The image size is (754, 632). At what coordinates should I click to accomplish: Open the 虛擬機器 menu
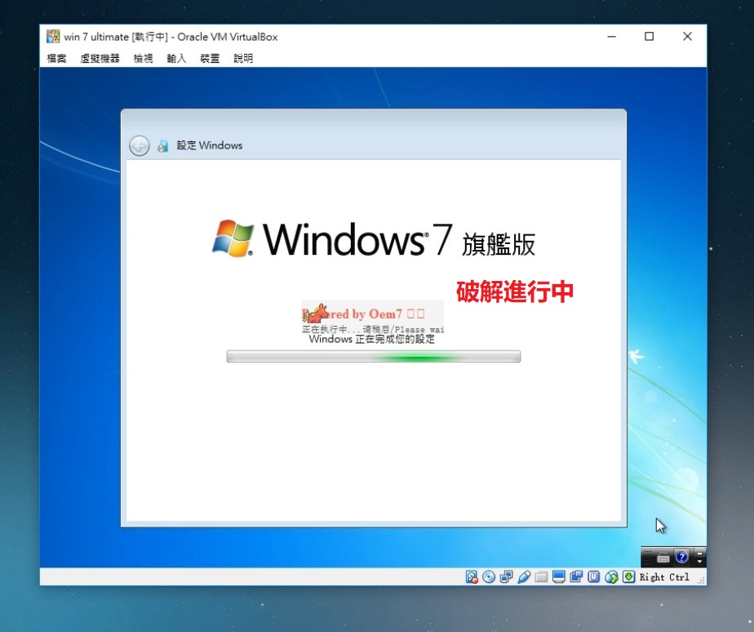[100, 58]
